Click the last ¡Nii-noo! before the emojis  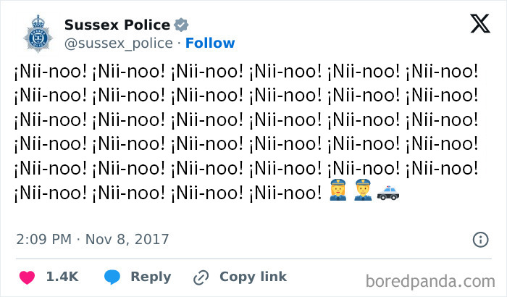(x=285, y=193)
